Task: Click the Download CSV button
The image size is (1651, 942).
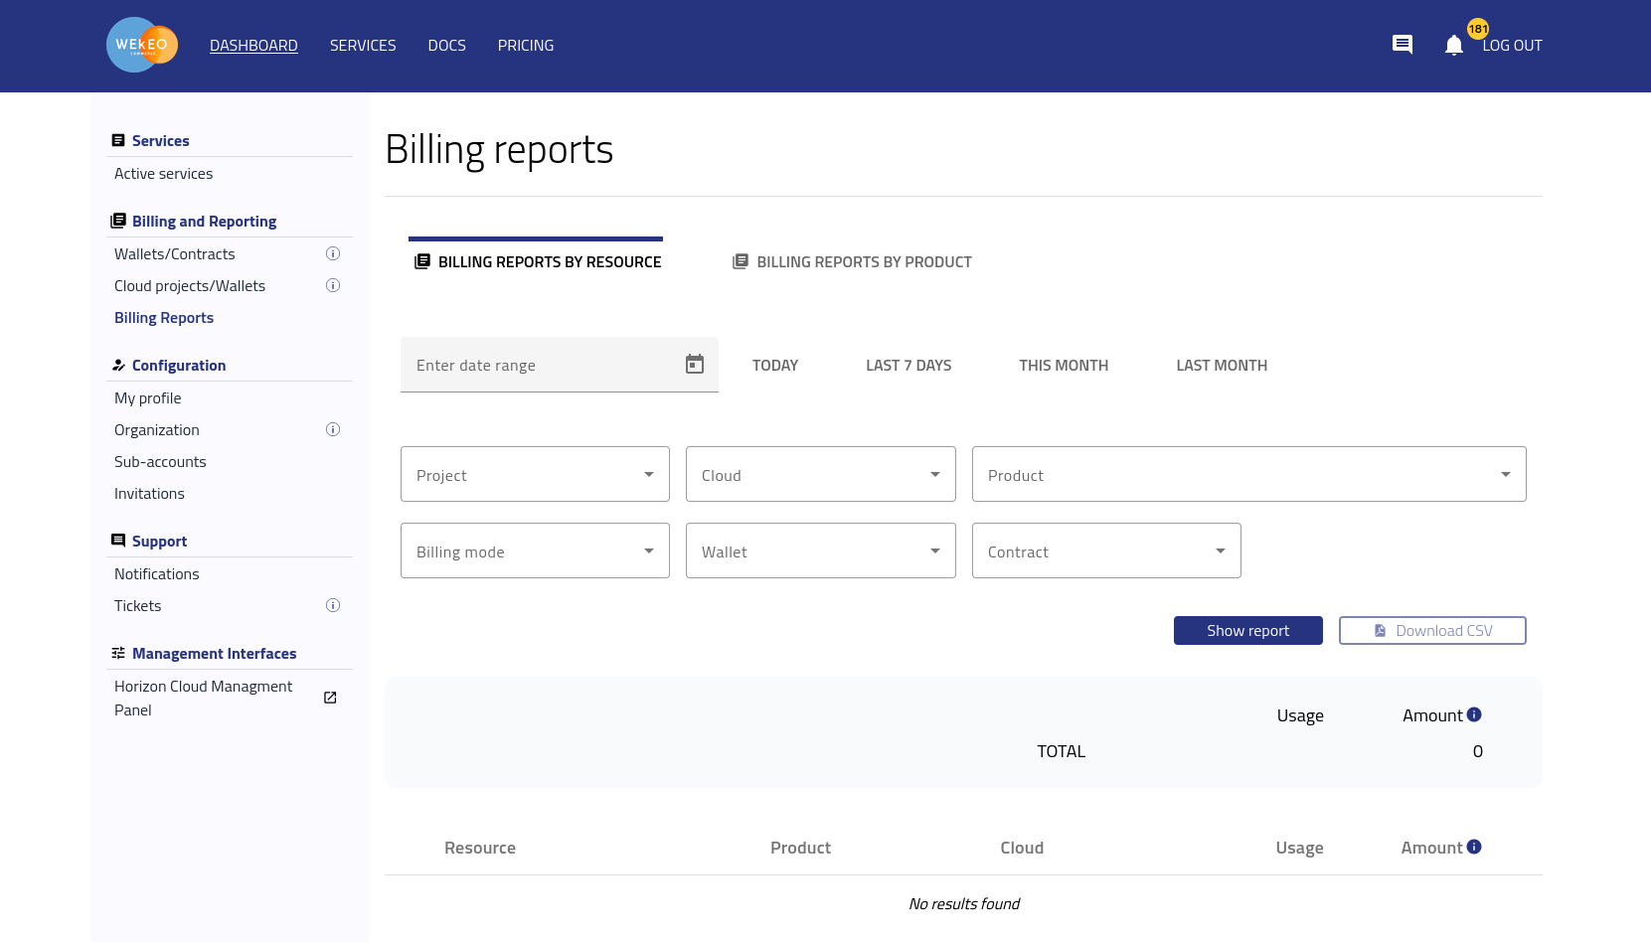Action: coord(1431,631)
